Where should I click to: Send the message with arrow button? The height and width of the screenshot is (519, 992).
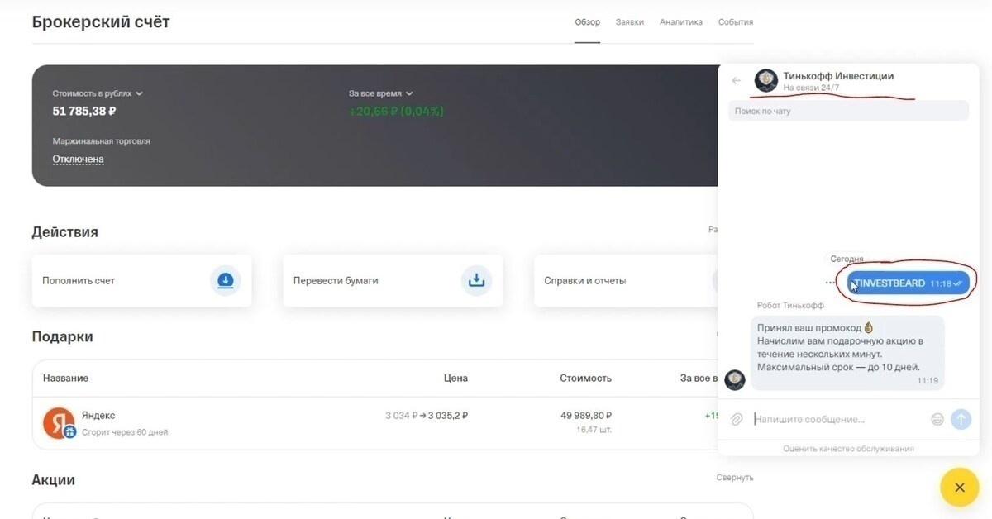click(x=961, y=419)
